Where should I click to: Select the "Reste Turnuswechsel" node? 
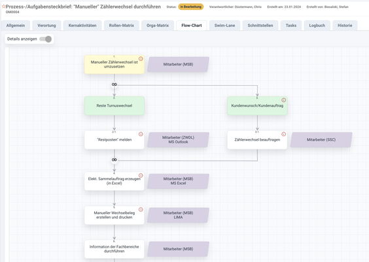114,106
